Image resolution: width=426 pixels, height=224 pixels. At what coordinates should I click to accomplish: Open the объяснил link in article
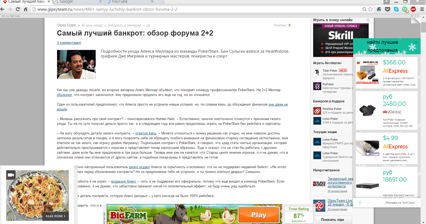click(x=64, y=95)
